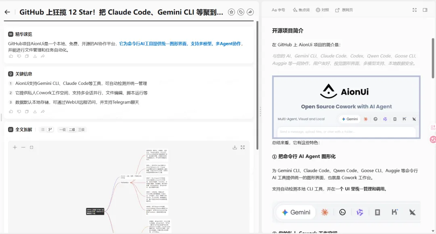Image resolution: width=436 pixels, height=234 pixels.
Task: Click the 关键信息 heading
Action: tap(24, 74)
